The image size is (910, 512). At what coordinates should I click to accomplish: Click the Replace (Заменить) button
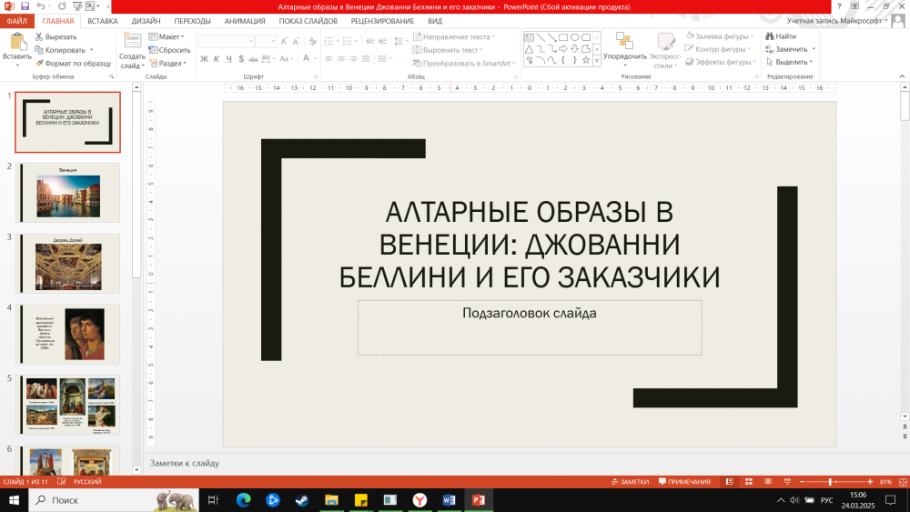point(790,49)
